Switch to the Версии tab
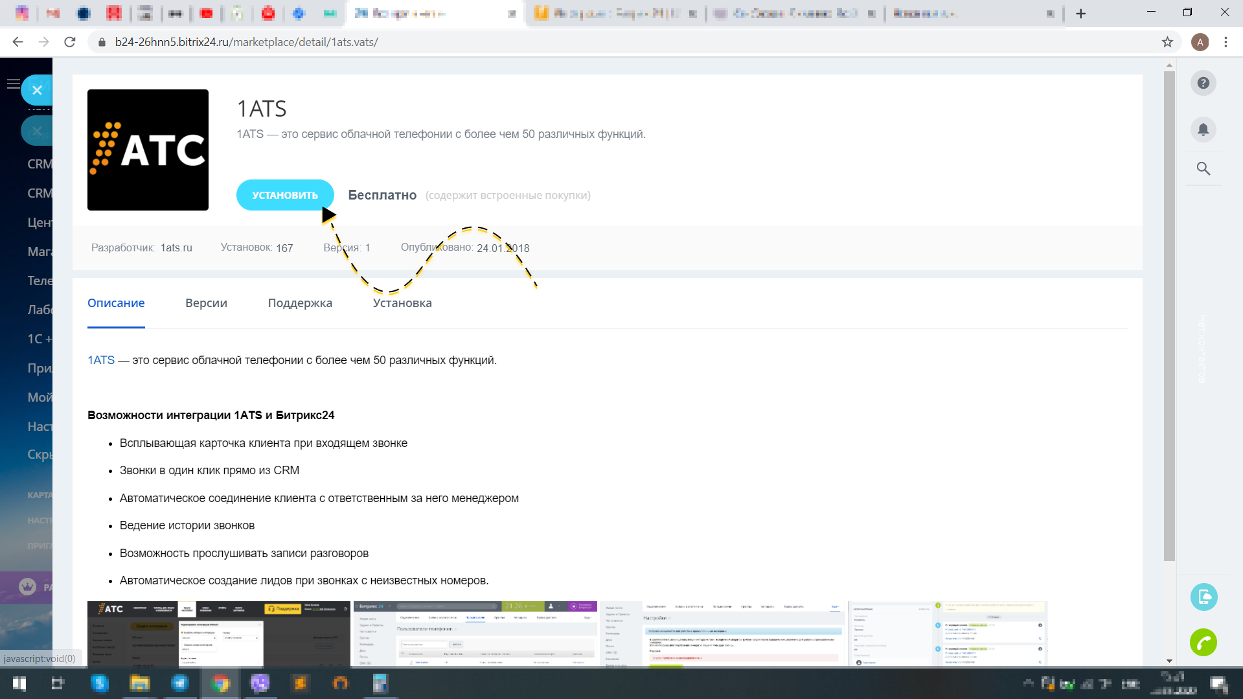1243x699 pixels. point(206,303)
